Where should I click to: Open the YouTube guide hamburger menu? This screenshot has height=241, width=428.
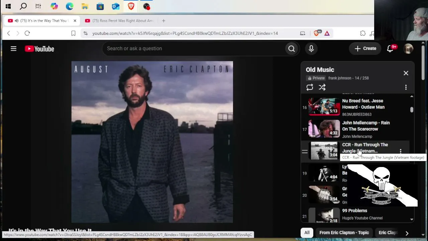pyautogui.click(x=13, y=49)
